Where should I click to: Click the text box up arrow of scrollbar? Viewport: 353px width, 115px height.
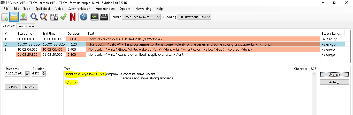[314, 74]
